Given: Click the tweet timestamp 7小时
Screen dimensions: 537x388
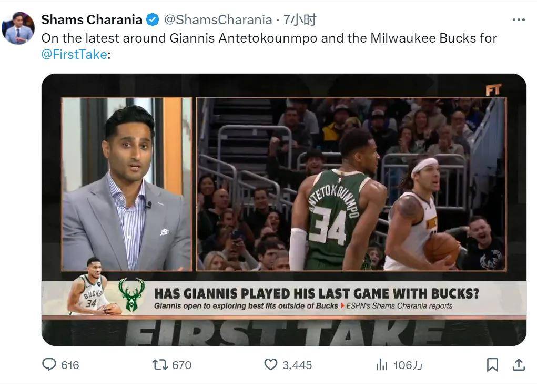Looking at the screenshot, I should pyautogui.click(x=300, y=20).
